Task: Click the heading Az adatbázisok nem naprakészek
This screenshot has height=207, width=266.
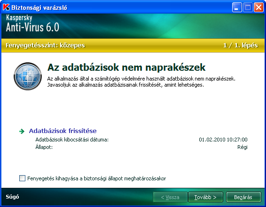Action: click(126, 67)
